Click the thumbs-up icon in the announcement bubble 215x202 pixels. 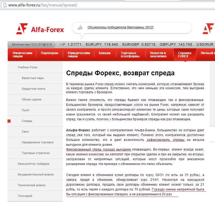point(80,27)
